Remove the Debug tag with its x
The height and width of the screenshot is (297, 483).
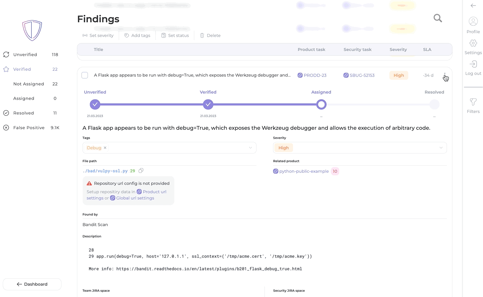pyautogui.click(x=105, y=148)
